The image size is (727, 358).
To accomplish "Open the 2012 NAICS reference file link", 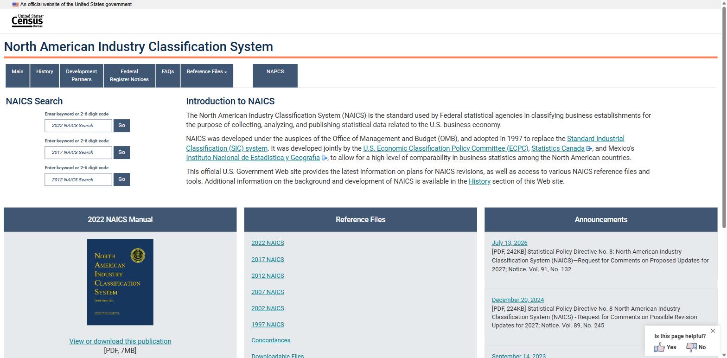I will [x=268, y=276].
